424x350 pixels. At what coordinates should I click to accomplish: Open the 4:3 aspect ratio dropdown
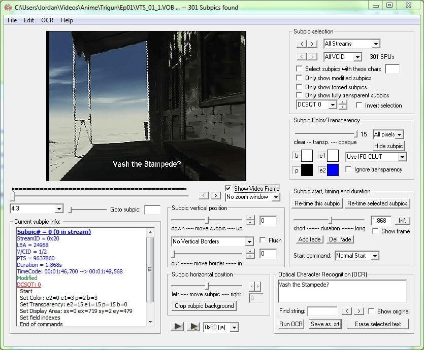pyautogui.click(x=37, y=208)
